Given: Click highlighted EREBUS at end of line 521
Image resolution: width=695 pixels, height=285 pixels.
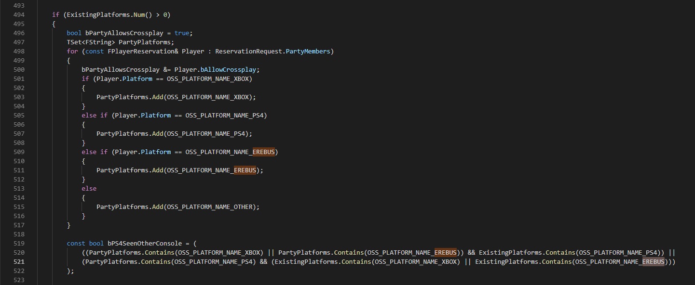Looking at the screenshot, I should 653,261.
